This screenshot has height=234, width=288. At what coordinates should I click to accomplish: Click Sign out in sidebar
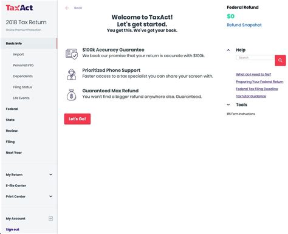coord(12,229)
